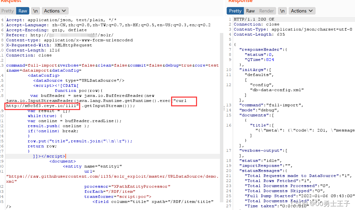355x210 pixels.
Task: Click the 'return row;' line
Action: pos(42,146)
